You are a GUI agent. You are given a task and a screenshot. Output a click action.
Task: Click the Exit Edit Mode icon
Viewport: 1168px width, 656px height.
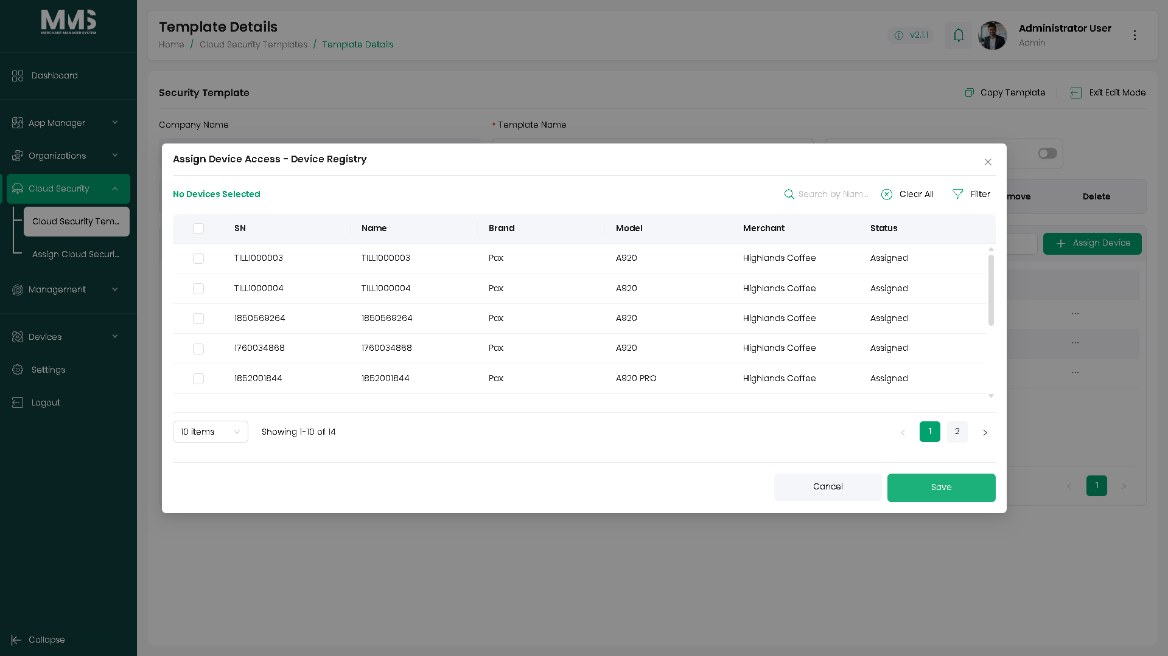1076,92
